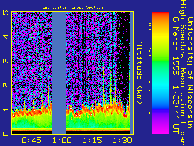Click the altitude label 0

pos(6,134)
